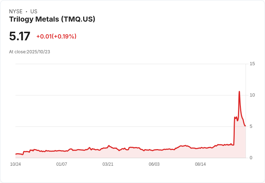Click the +0.01(+0.19%) price change
This screenshot has width=265, height=183.
[x=57, y=36]
